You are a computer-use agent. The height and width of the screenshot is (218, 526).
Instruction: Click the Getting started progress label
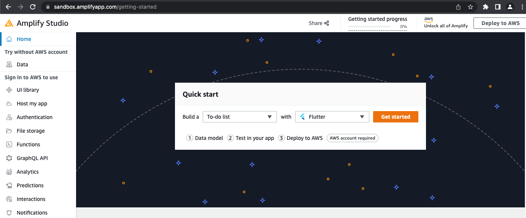(378, 19)
